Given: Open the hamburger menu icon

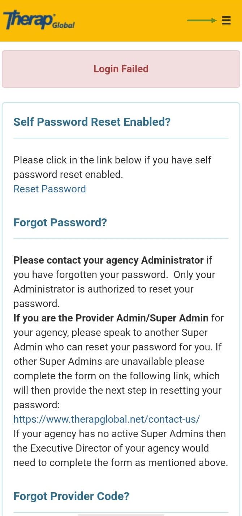Looking at the screenshot, I should tap(226, 21).
